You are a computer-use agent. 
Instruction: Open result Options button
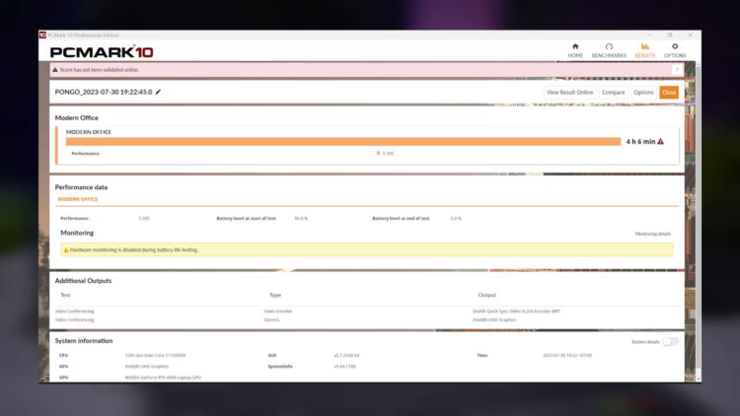(x=643, y=92)
